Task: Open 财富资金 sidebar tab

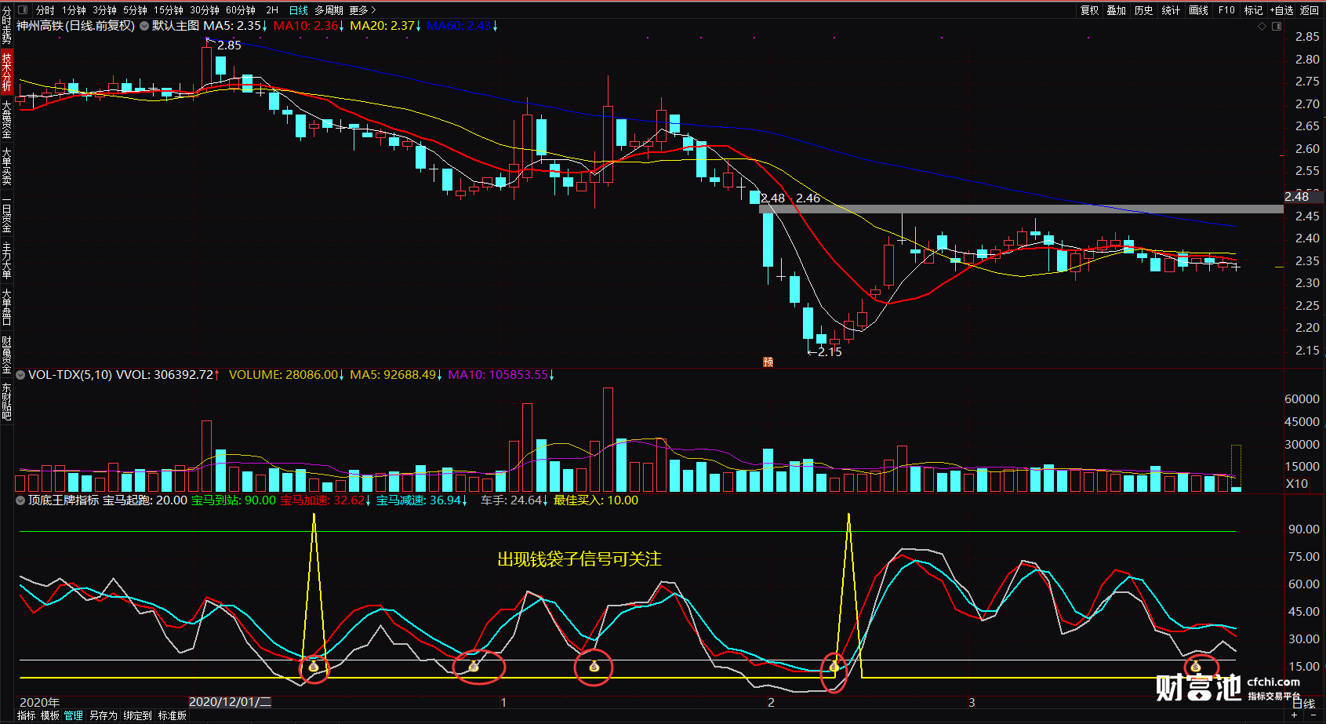Action: (x=6, y=355)
